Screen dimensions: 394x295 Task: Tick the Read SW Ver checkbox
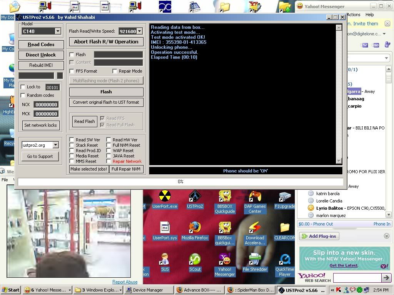72,140
